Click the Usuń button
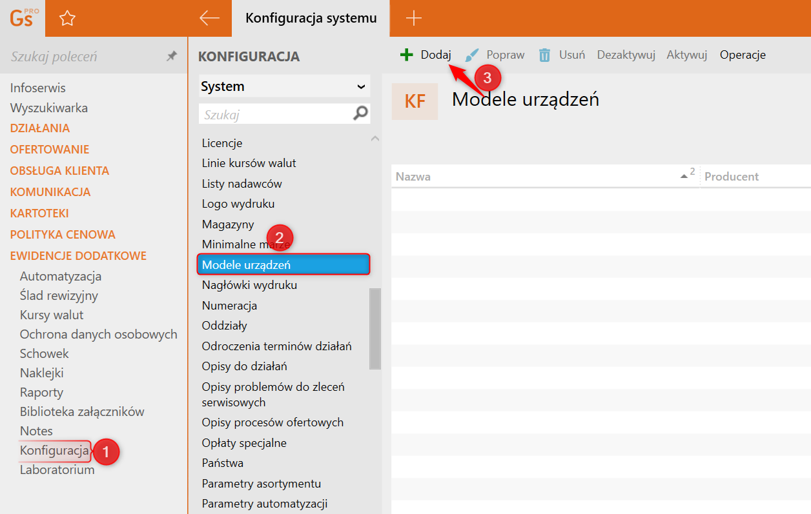The image size is (811, 514). (x=572, y=55)
